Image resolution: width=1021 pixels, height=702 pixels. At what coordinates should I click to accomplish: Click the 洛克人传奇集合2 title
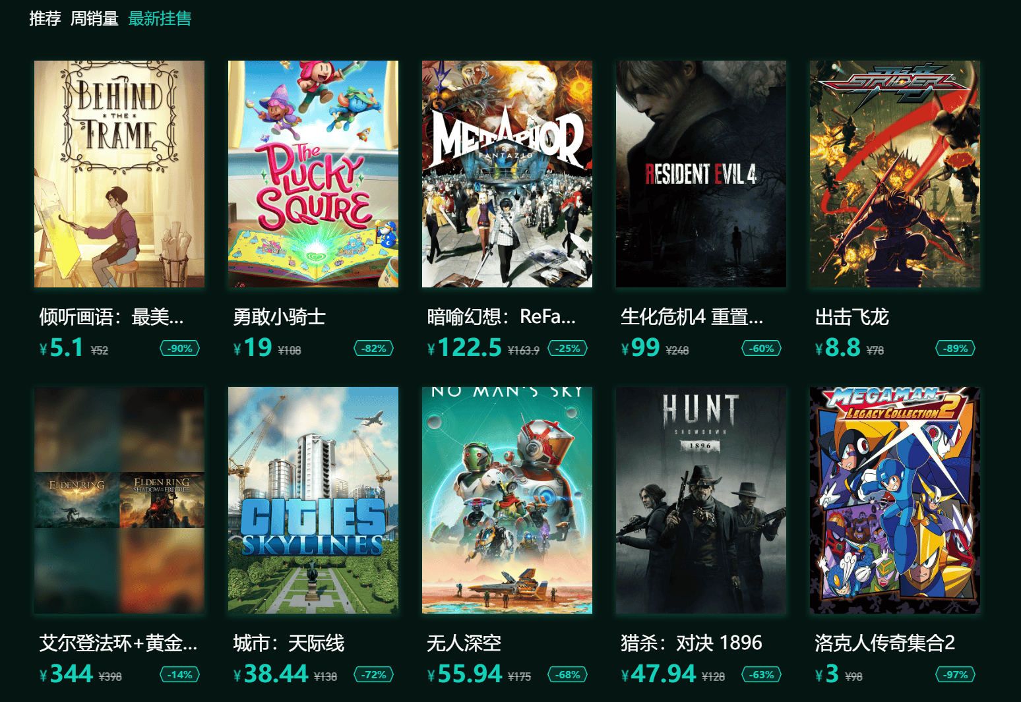point(884,643)
